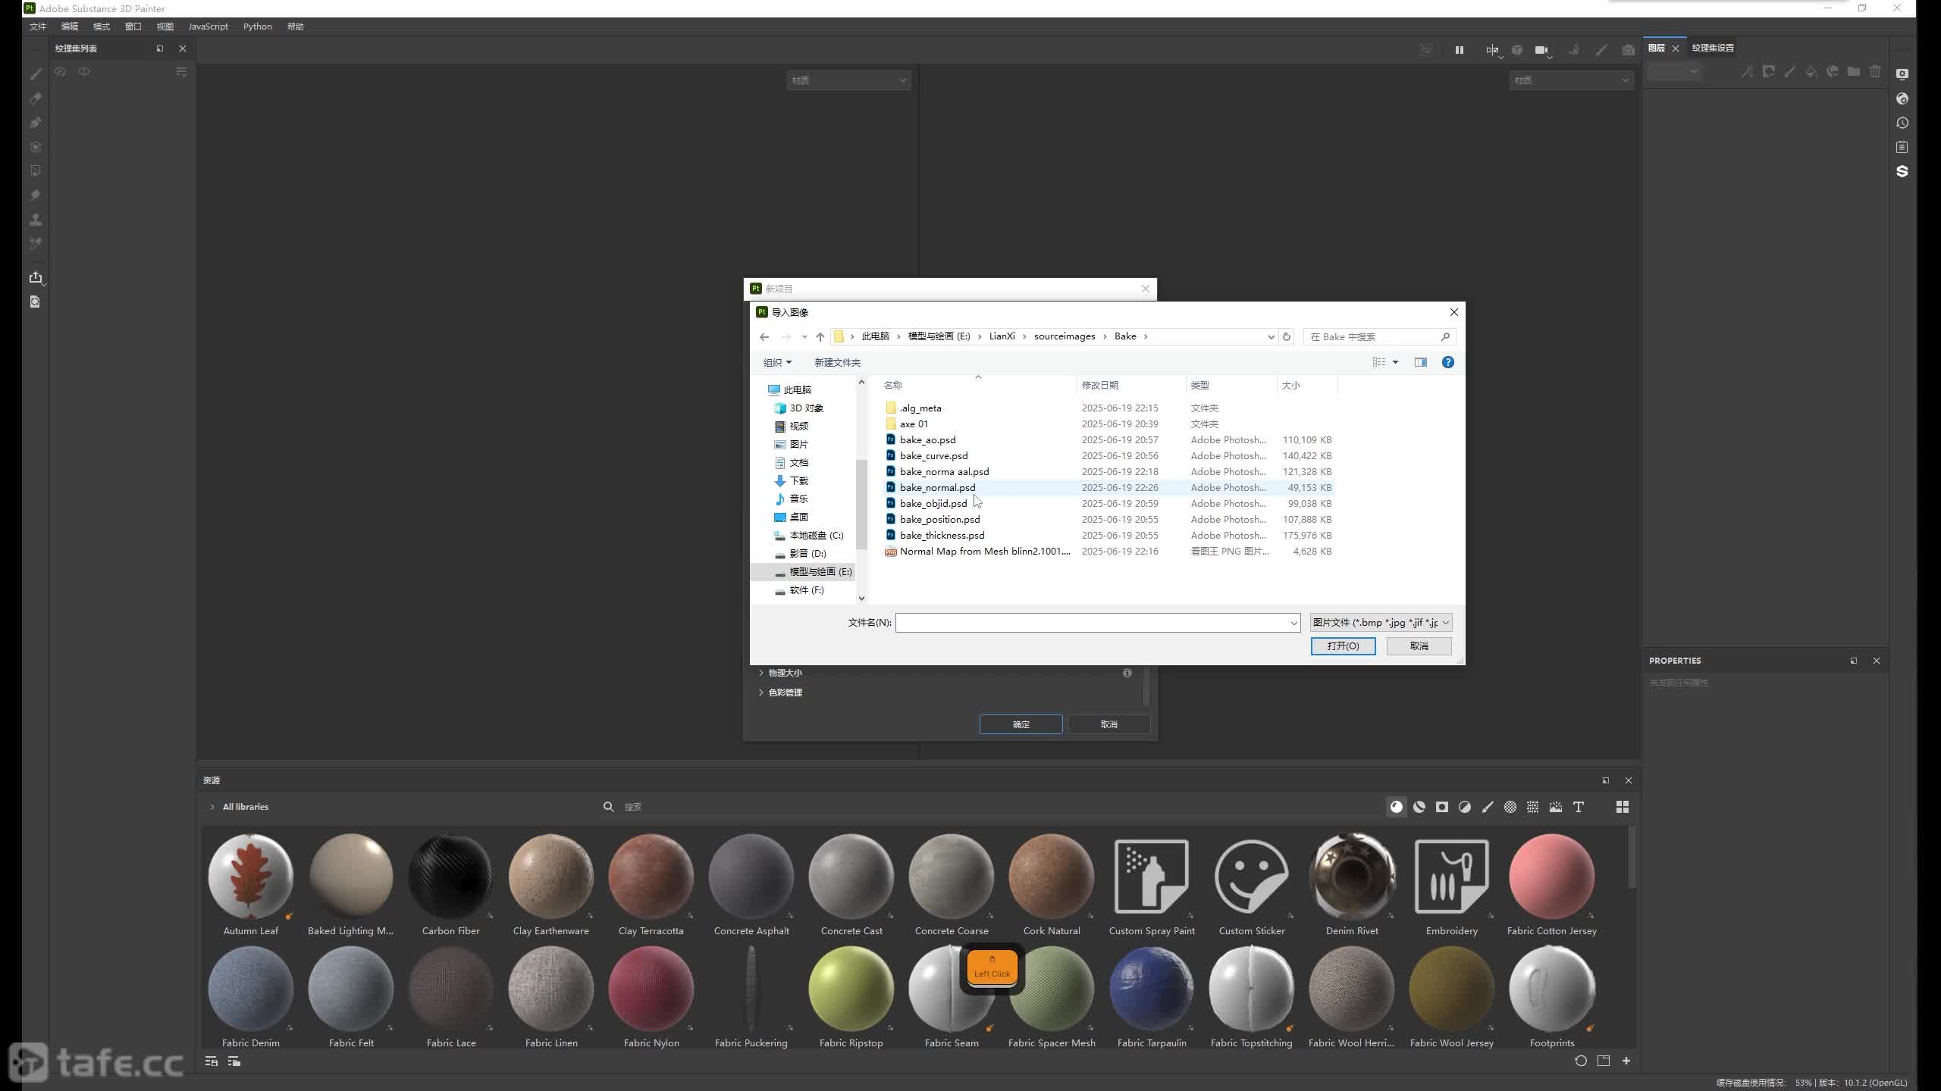The width and height of the screenshot is (1941, 1091).
Task: Click the perspective cube view icon
Action: pyautogui.click(x=1516, y=50)
